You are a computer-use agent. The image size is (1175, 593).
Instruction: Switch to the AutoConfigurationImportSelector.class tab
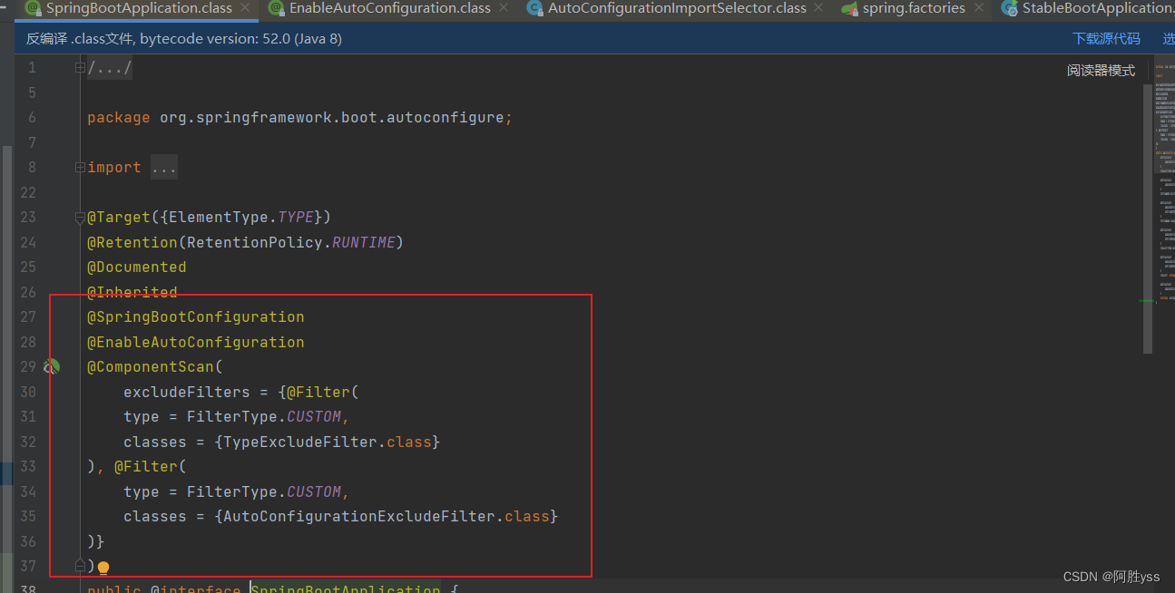coord(677,8)
